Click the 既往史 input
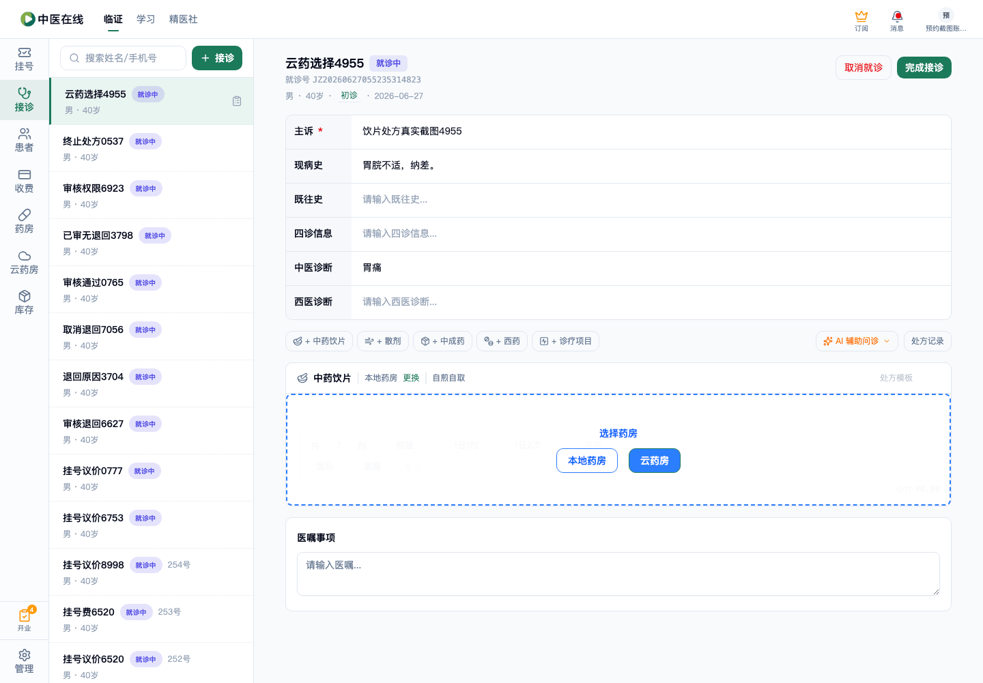983x683 pixels. 651,200
